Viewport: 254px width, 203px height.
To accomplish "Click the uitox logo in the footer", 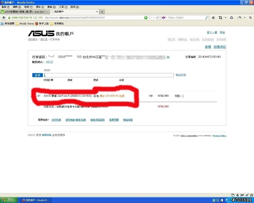I will tap(46, 135).
